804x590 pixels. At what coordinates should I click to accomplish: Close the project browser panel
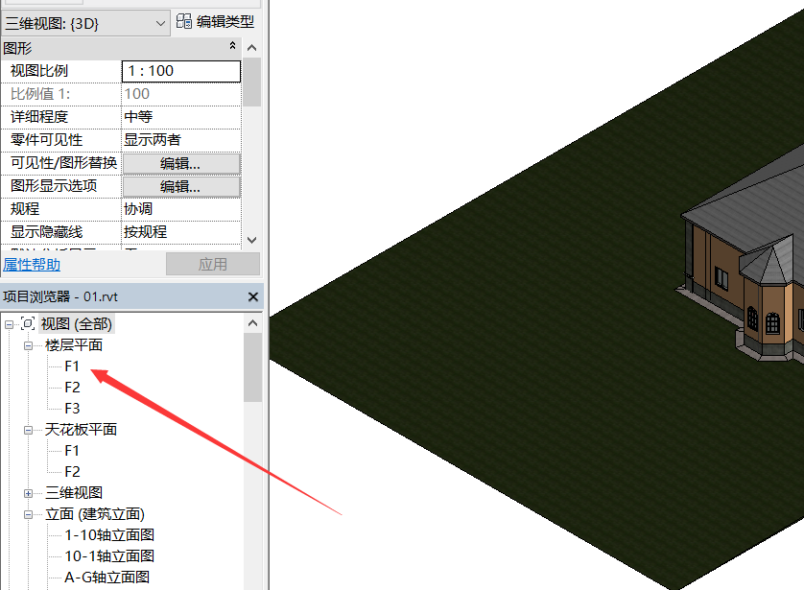point(253,297)
